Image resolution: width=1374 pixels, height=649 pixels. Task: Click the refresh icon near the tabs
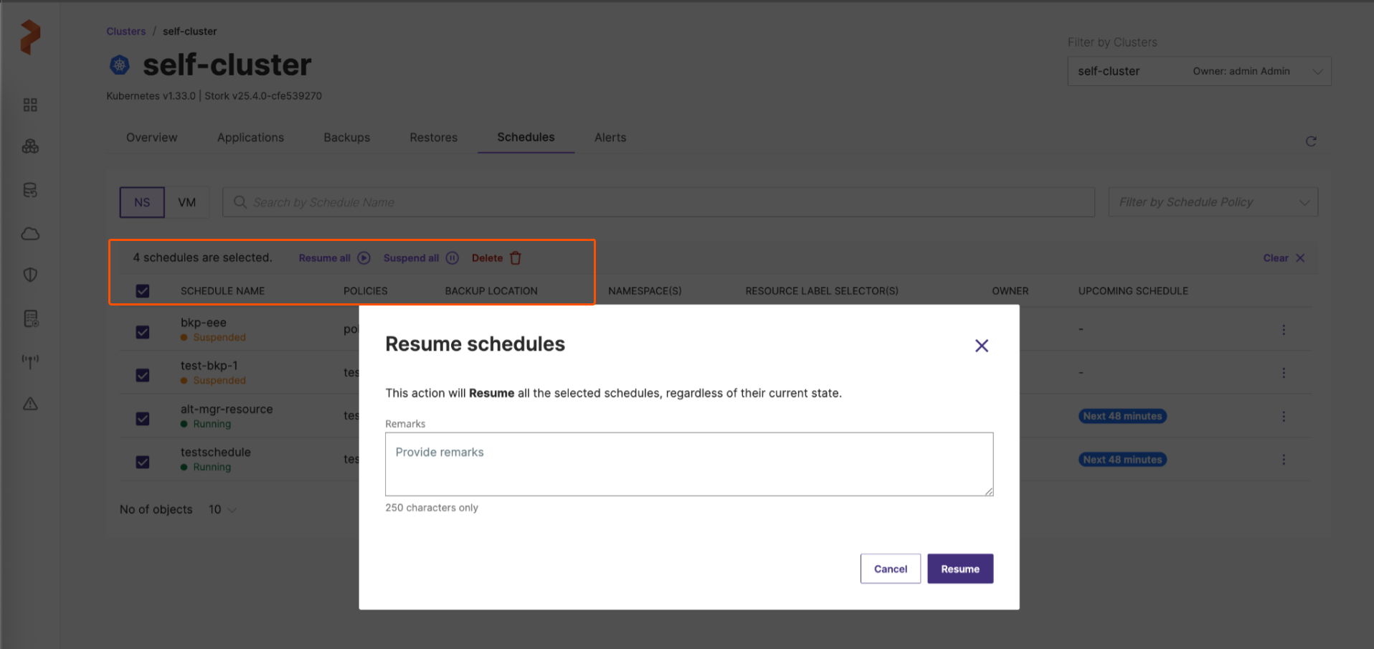(x=1310, y=141)
